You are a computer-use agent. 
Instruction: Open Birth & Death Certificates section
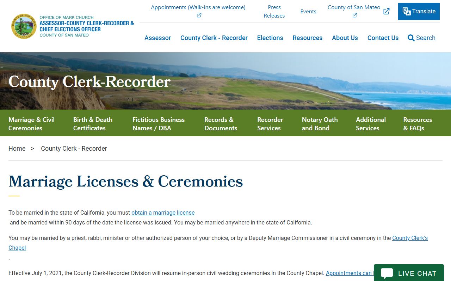click(93, 124)
